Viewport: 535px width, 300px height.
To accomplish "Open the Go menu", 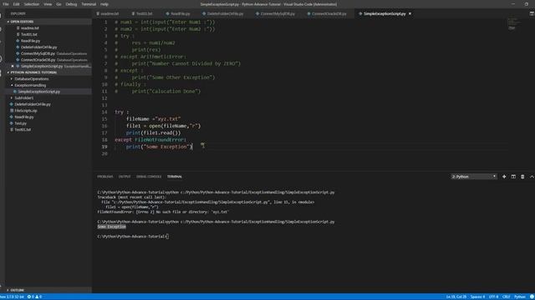I will pyautogui.click(x=59, y=4).
